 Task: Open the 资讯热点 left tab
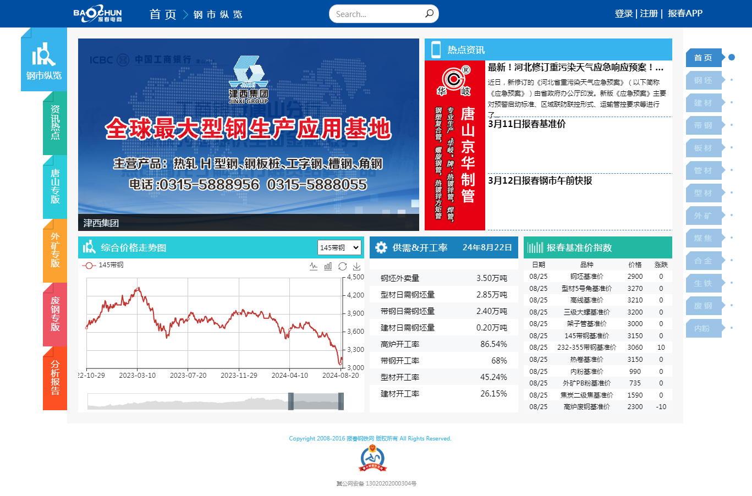coord(55,123)
